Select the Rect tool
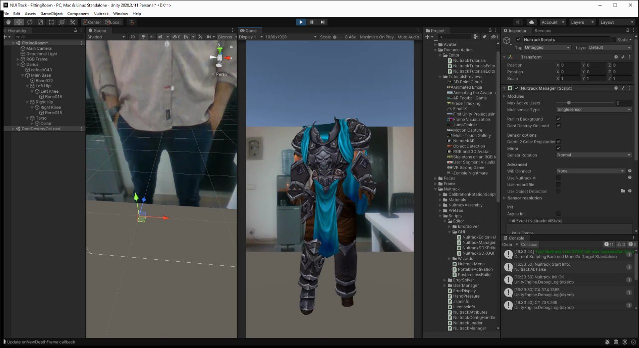Image resolution: width=639 pixels, height=348 pixels. point(51,22)
